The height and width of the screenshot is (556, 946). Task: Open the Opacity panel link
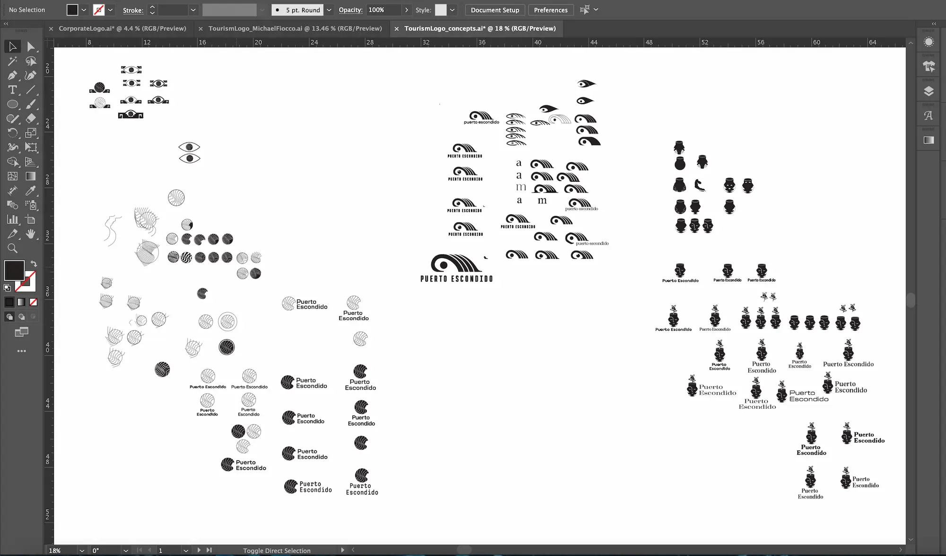tap(350, 10)
